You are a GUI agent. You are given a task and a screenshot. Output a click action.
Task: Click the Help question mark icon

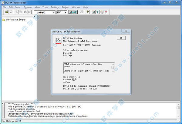point(88,12)
